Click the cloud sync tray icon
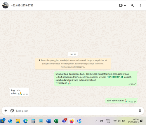This screenshot has width=146, height=125. pyautogui.click(x=102, y=121)
